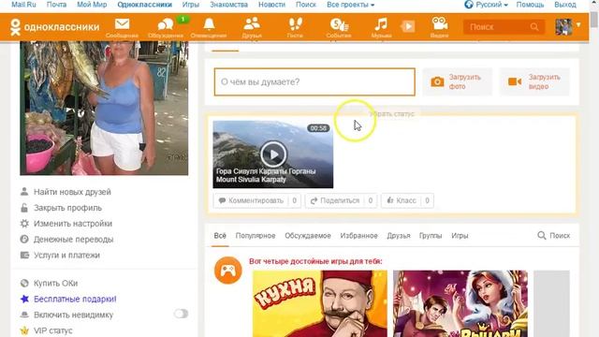Focus the О чём вы думаете? field

[x=314, y=81]
